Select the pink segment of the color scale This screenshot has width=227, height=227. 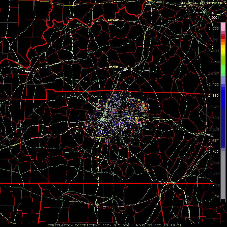[223, 27]
